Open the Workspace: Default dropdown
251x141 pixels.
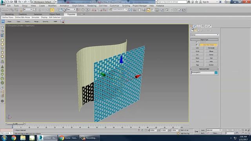(44, 2)
